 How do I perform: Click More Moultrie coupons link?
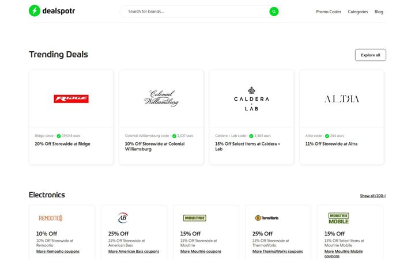coord(201,252)
